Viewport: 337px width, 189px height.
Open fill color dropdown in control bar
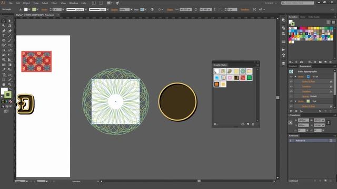29,9
